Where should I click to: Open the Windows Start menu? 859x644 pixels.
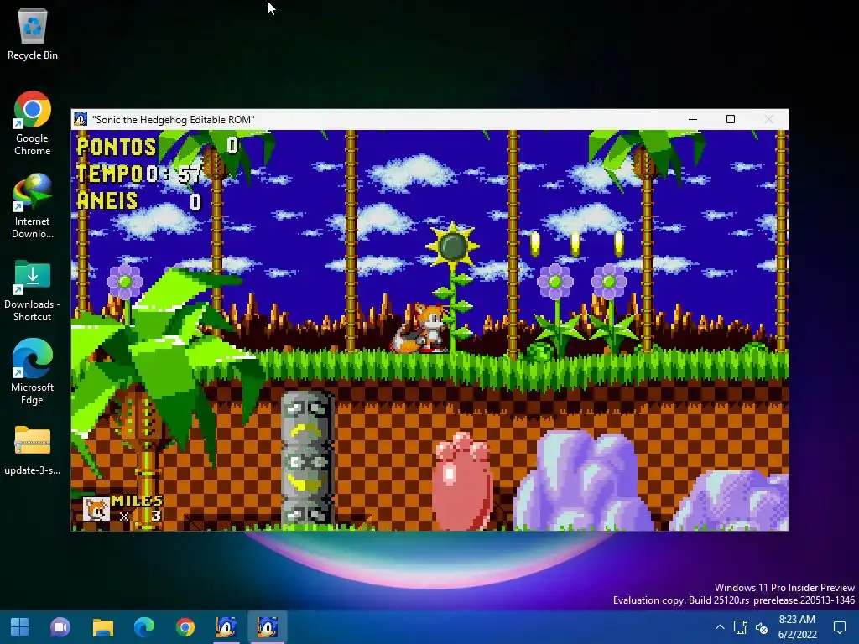20,627
